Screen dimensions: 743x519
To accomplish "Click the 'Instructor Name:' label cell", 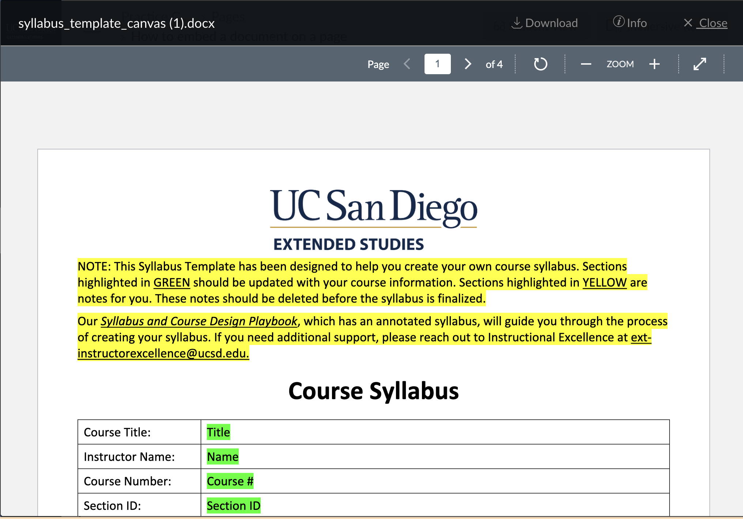I will tap(139, 457).
